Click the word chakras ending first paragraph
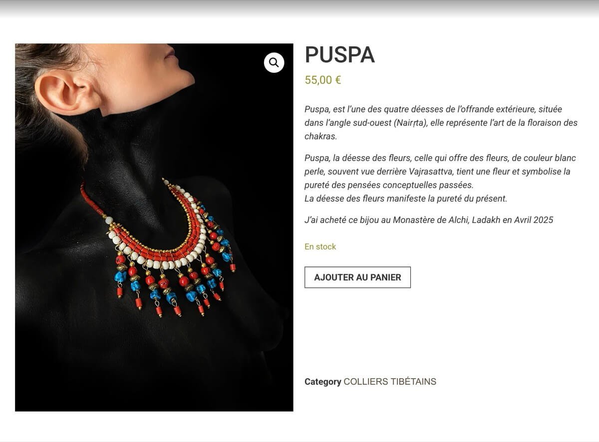Image resolution: width=599 pixels, height=442 pixels. 320,136
